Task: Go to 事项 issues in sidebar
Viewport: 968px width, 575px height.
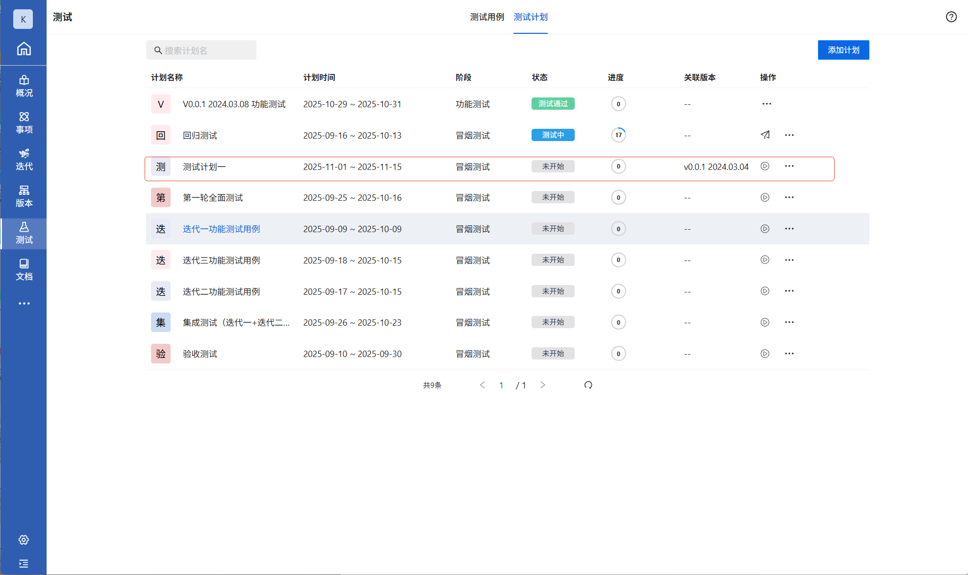Action: 24,122
